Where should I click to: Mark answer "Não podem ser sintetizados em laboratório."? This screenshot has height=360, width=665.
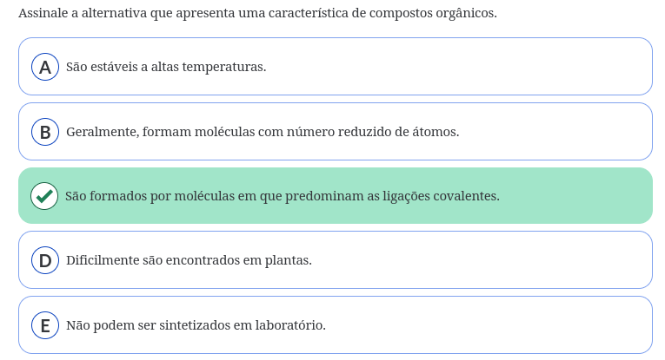pyautogui.click(x=336, y=325)
